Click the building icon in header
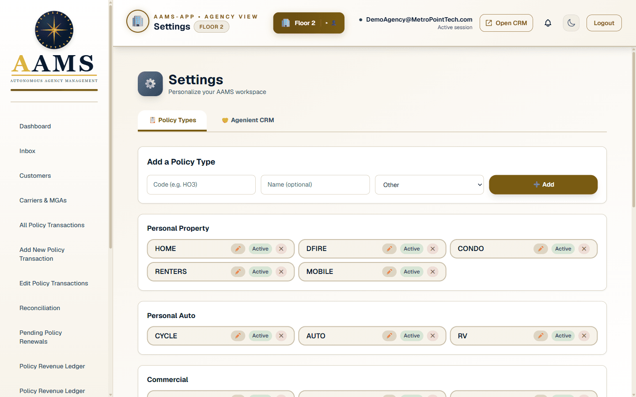Viewport: 636px width, 397px height. point(138,21)
